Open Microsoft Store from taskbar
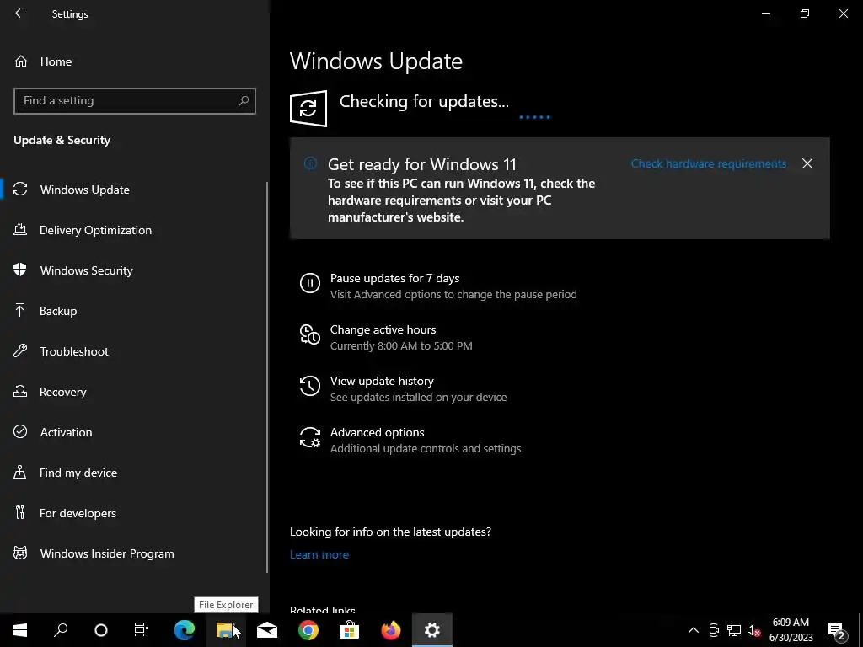This screenshot has height=647, width=863. 350,630
